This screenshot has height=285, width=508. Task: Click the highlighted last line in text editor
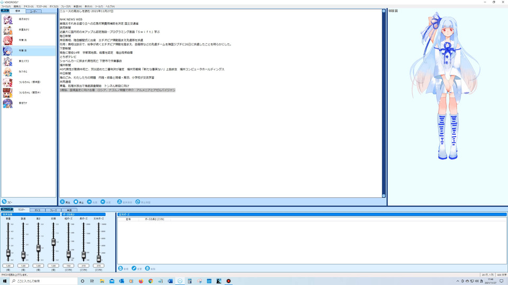[x=117, y=90]
